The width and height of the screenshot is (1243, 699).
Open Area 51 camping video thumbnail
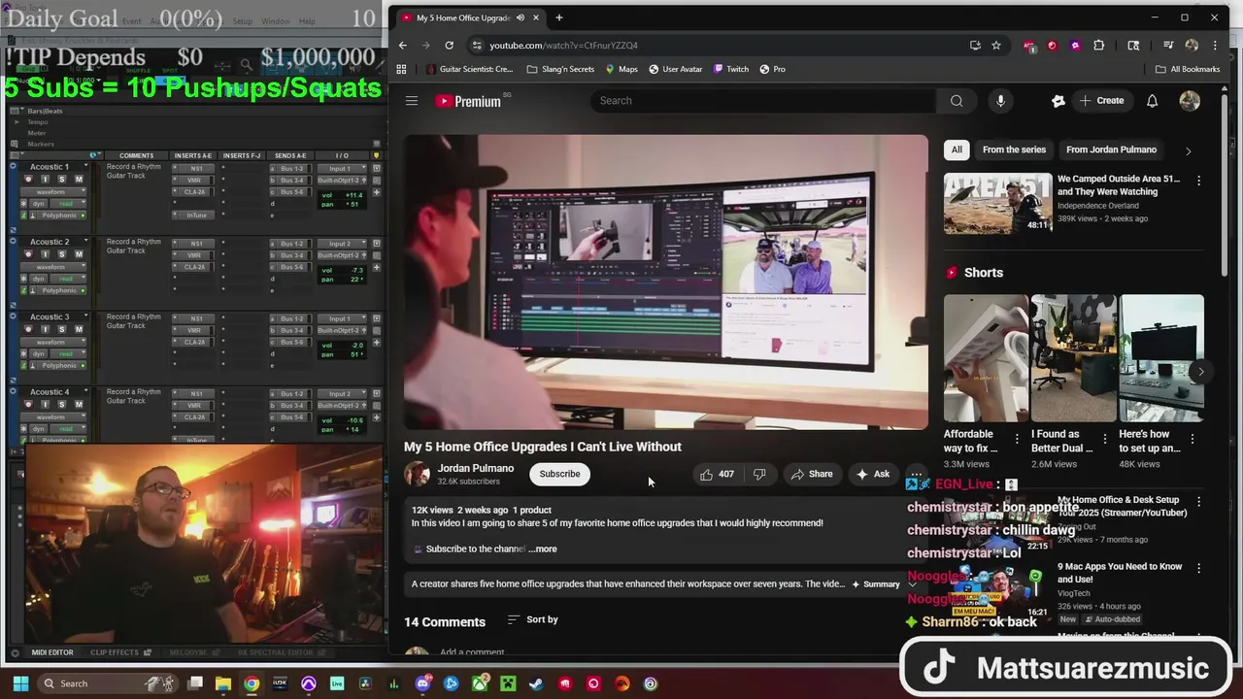997,204
